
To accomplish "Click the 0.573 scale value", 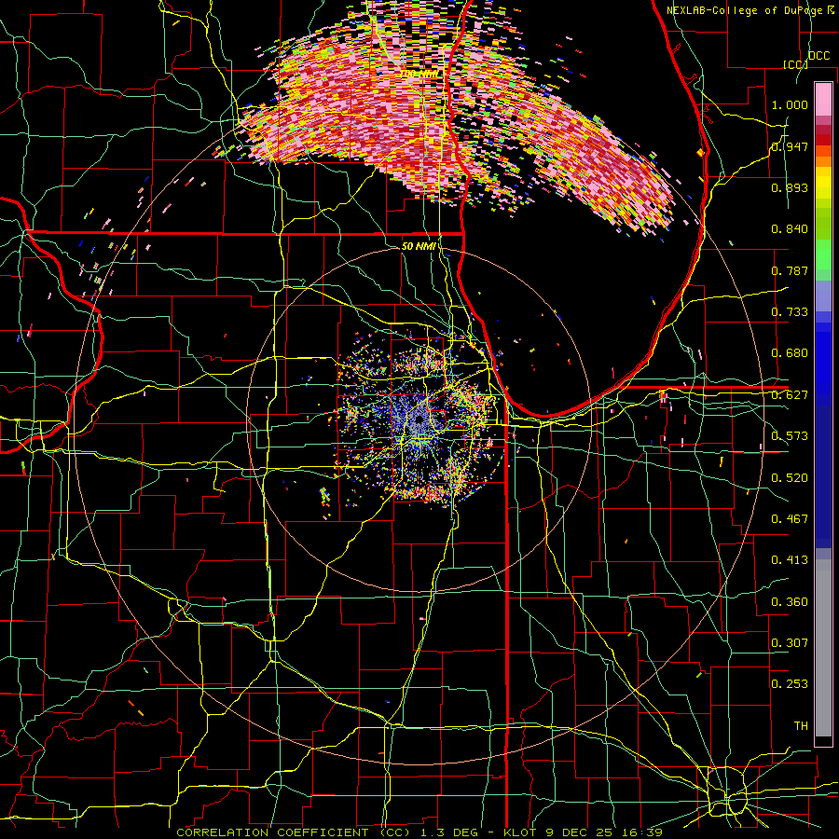I will tap(790, 436).
